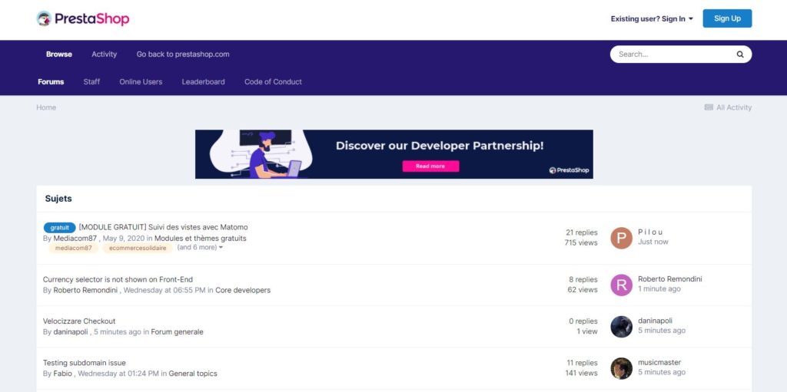Click '5 minutes ago' under musicmaster

click(662, 372)
